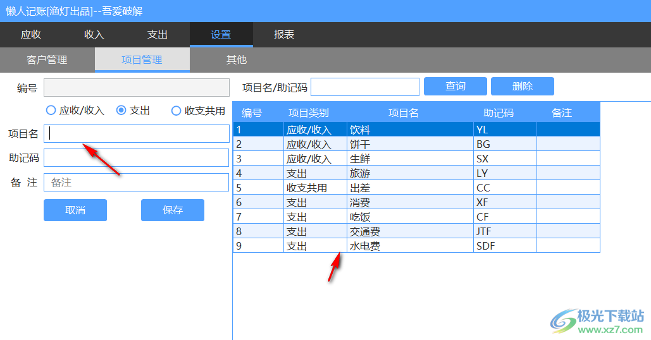Select the 收支共用 radio option
Viewport: 651px width, 340px height.
199,111
